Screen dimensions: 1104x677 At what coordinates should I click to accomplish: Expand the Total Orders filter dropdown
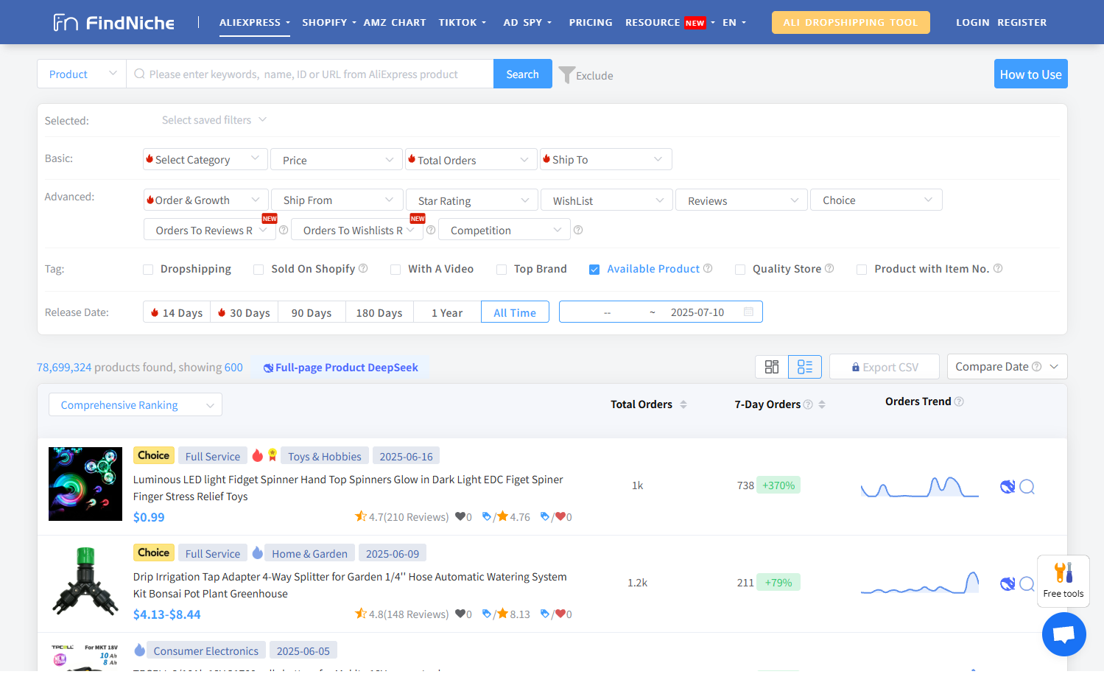pyautogui.click(x=471, y=160)
